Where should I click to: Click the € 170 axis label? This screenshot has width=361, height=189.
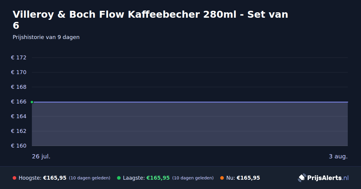(x=19, y=72)
